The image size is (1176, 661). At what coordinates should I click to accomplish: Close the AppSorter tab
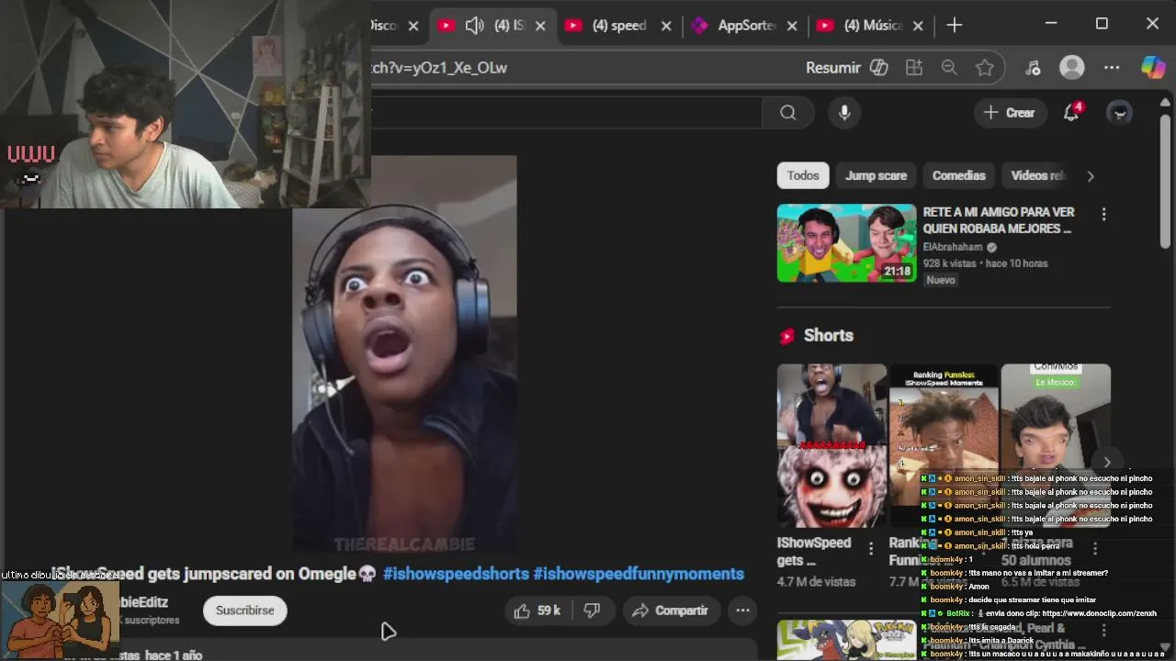(793, 26)
